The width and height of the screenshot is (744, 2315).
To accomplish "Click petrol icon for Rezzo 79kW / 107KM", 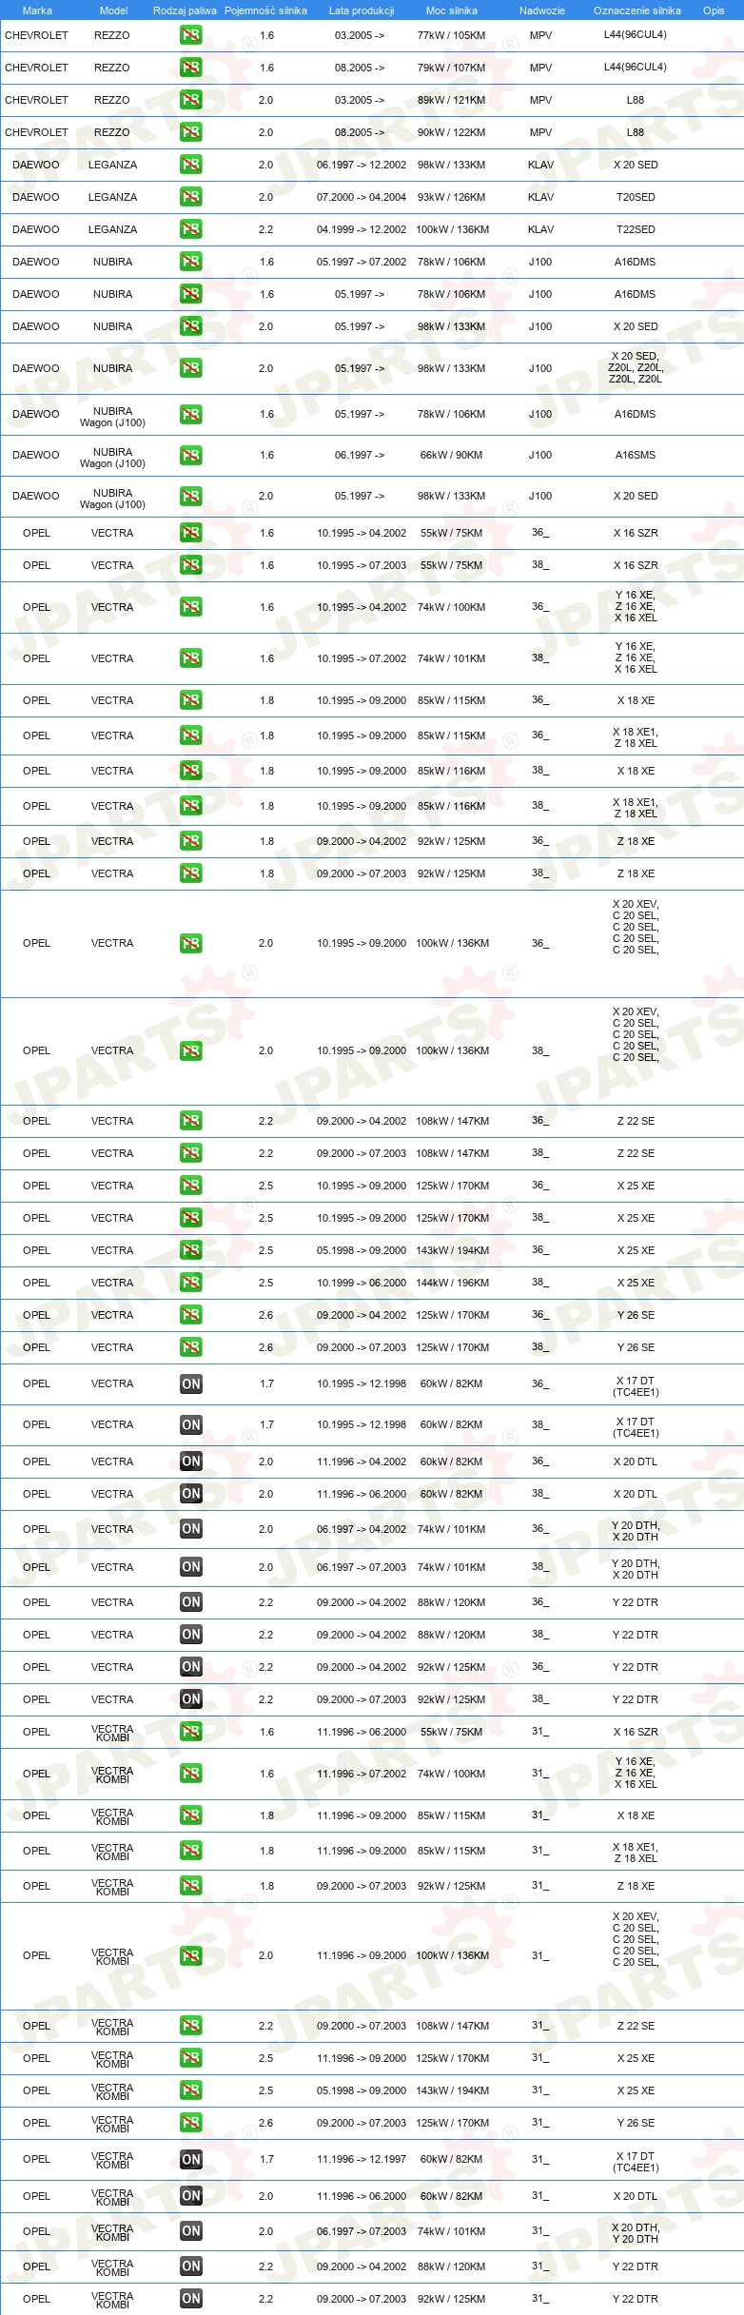I will point(191,68).
